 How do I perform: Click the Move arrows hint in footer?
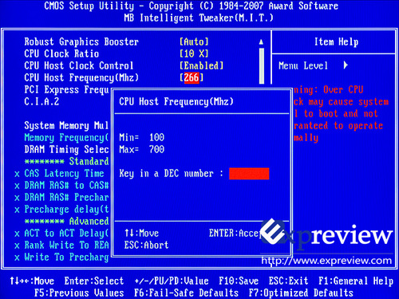pyautogui.click(x=32, y=281)
